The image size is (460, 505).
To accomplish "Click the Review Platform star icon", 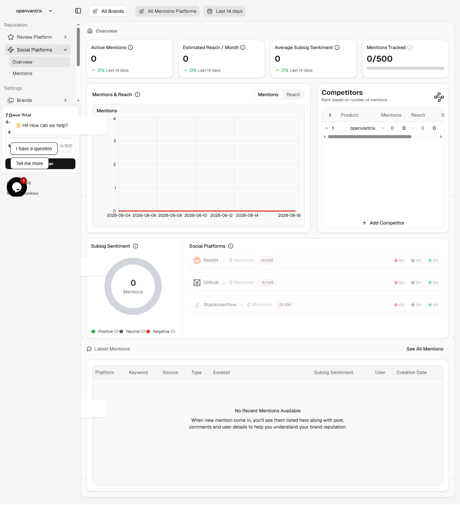I will tap(11, 37).
